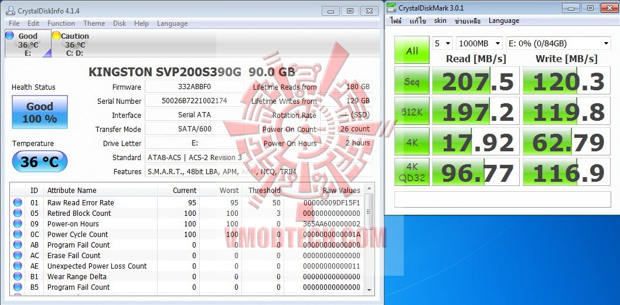
Task: Click the yellow Caution status orb icon
Action: tap(56, 36)
